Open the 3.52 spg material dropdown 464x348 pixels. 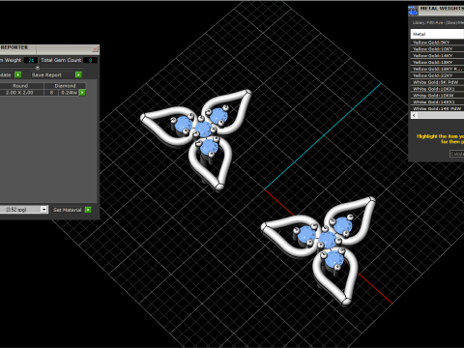tap(44, 210)
